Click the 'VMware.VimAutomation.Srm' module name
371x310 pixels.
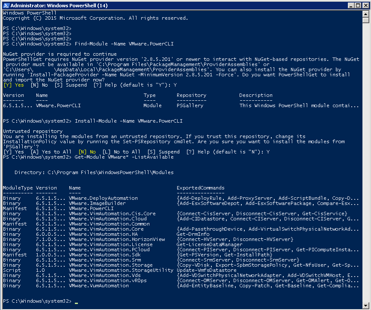coord(105,260)
